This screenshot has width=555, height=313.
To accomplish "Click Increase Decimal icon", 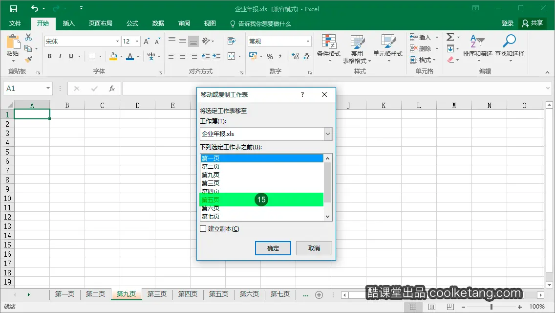I will pos(295,56).
